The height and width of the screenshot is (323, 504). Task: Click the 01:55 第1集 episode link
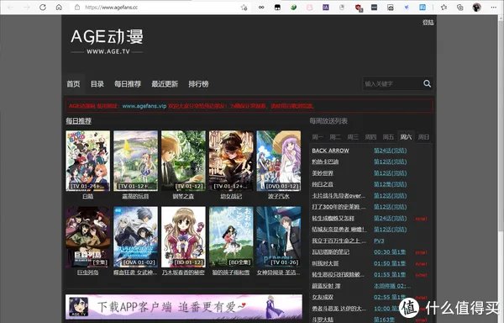pyautogui.click(x=390, y=275)
